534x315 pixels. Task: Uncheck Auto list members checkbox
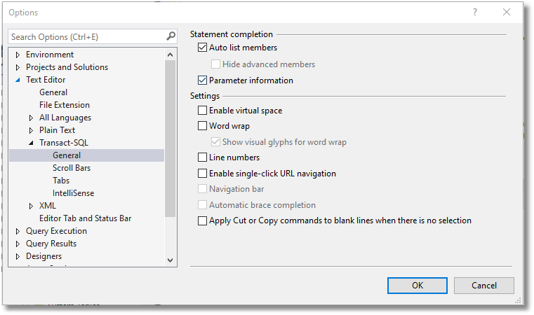203,48
